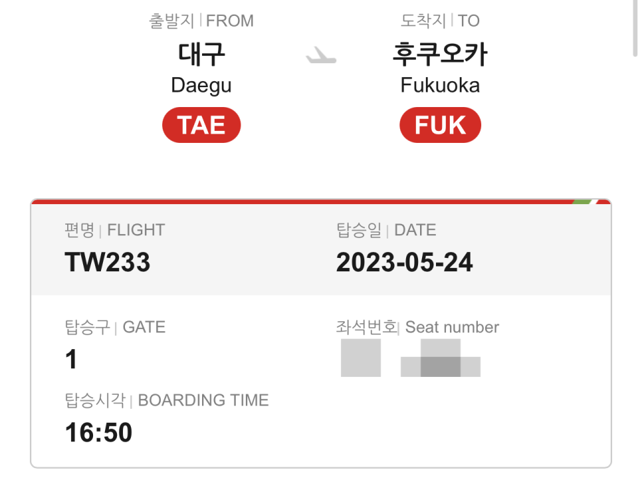This screenshot has width=642, height=482.
Task: Click flight number TW233
Action: click(107, 262)
